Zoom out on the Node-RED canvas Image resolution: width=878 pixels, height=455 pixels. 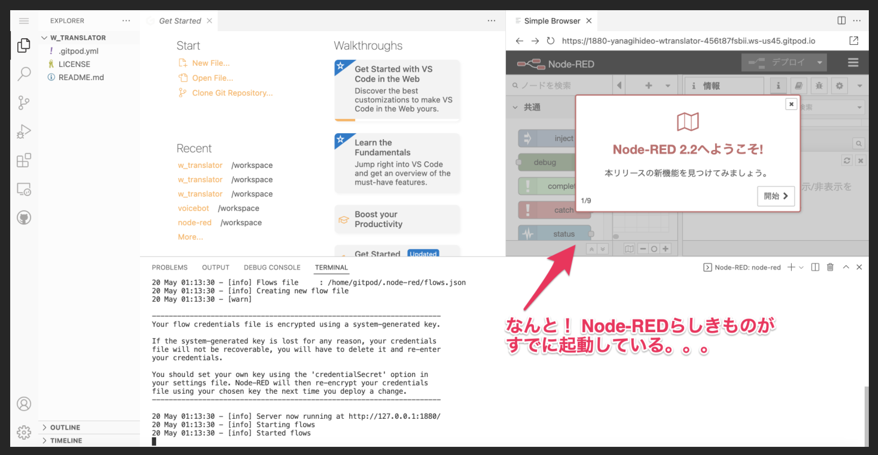643,249
